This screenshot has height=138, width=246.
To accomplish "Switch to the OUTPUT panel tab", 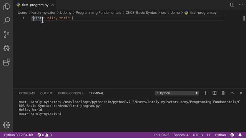I will tap(46, 93).
